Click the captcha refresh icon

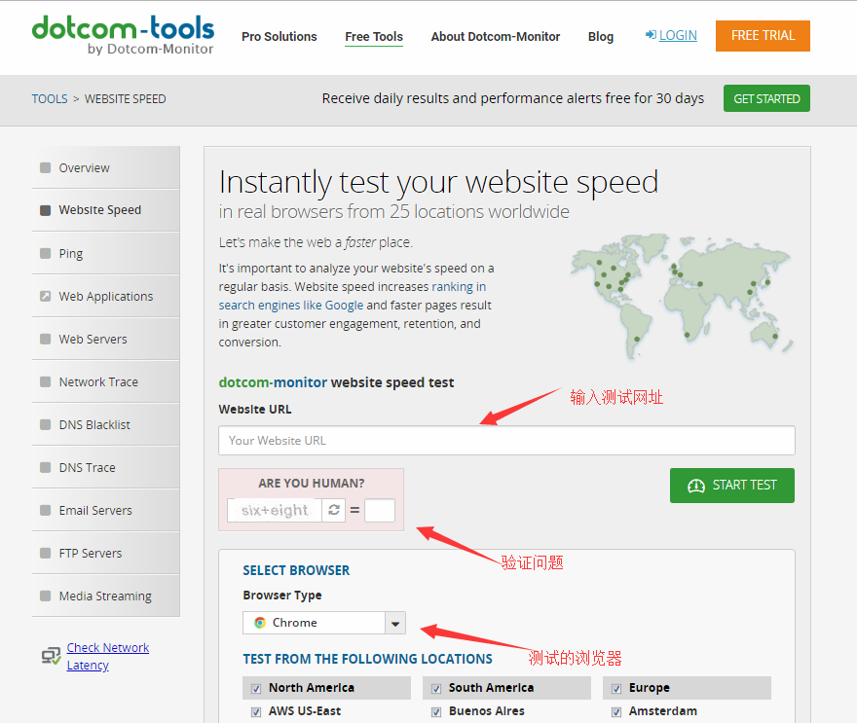click(x=334, y=510)
